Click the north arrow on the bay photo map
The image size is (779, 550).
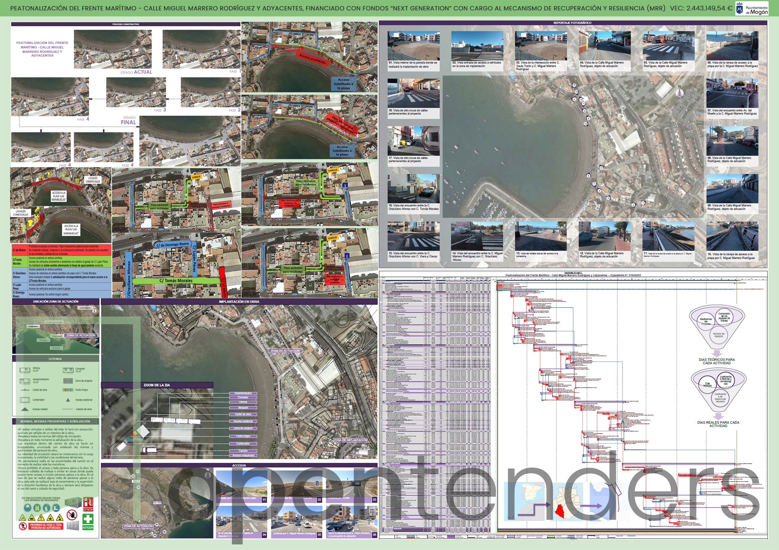pos(679,92)
